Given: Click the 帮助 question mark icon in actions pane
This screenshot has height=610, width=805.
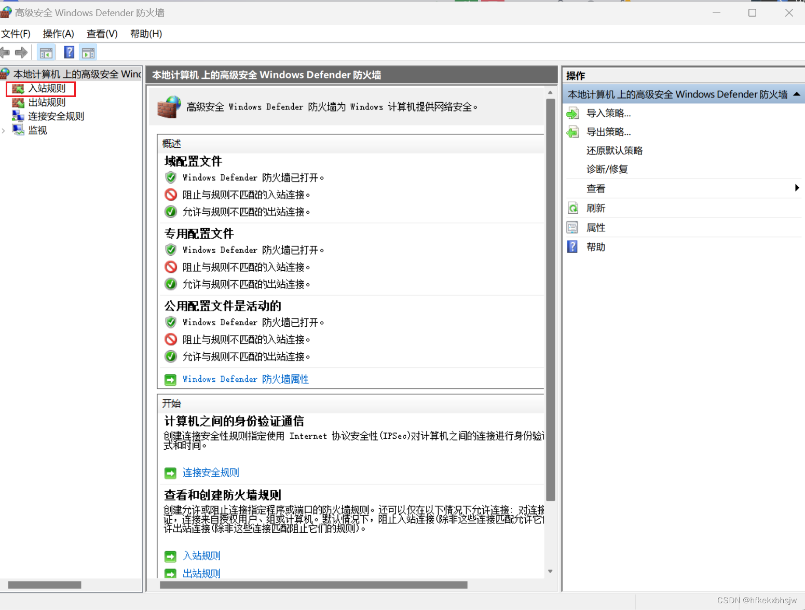Looking at the screenshot, I should pos(572,247).
